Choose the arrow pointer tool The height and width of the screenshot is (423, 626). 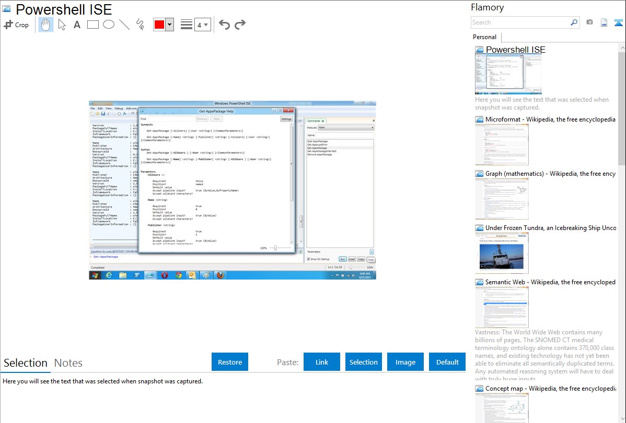click(x=62, y=25)
